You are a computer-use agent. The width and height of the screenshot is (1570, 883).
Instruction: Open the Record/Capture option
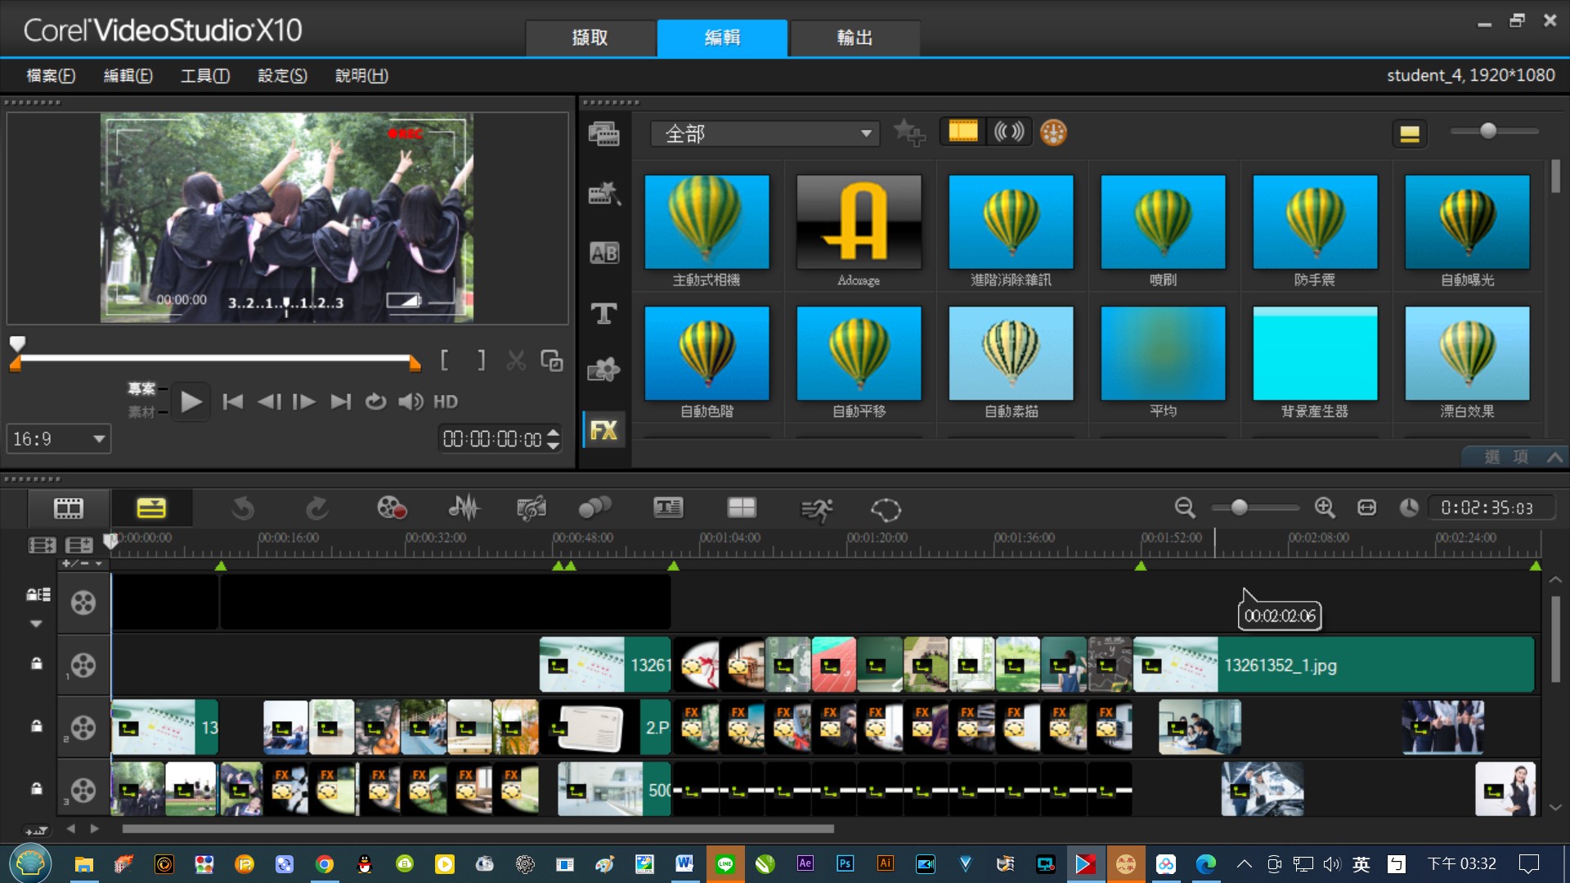(x=392, y=509)
